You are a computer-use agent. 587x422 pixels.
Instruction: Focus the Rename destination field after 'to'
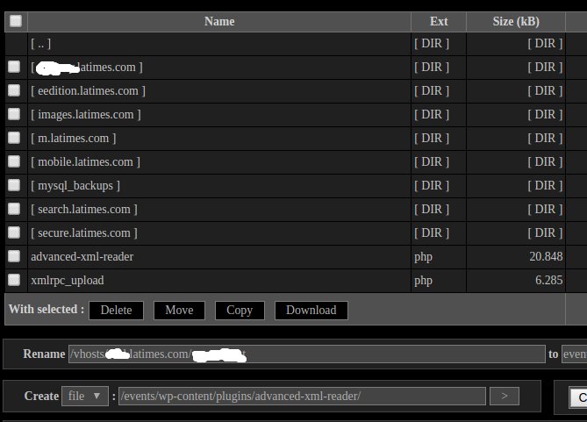click(574, 354)
